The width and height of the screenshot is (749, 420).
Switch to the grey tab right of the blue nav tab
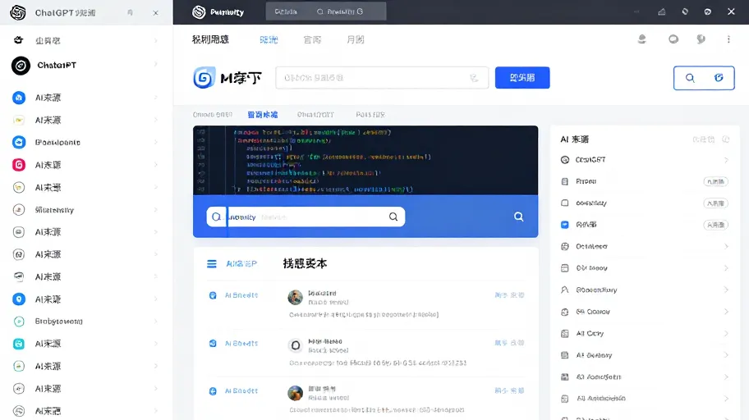coord(312,39)
